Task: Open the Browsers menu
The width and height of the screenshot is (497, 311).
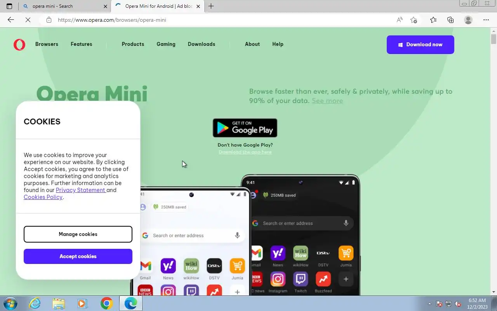Action: pos(47,44)
